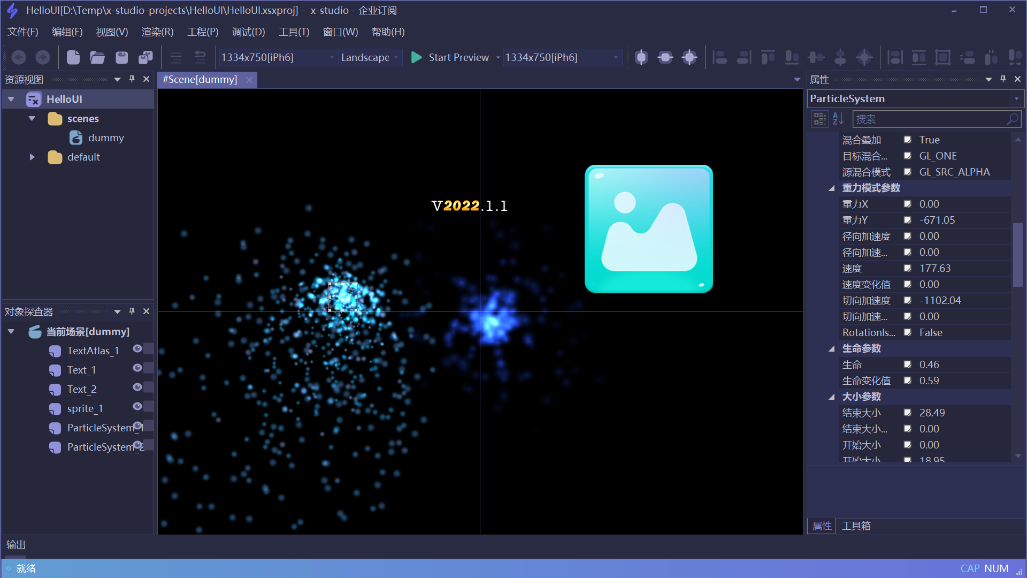This screenshot has width=1027, height=578.
Task: Expand the default folder in resource tree
Action: pyautogui.click(x=32, y=157)
